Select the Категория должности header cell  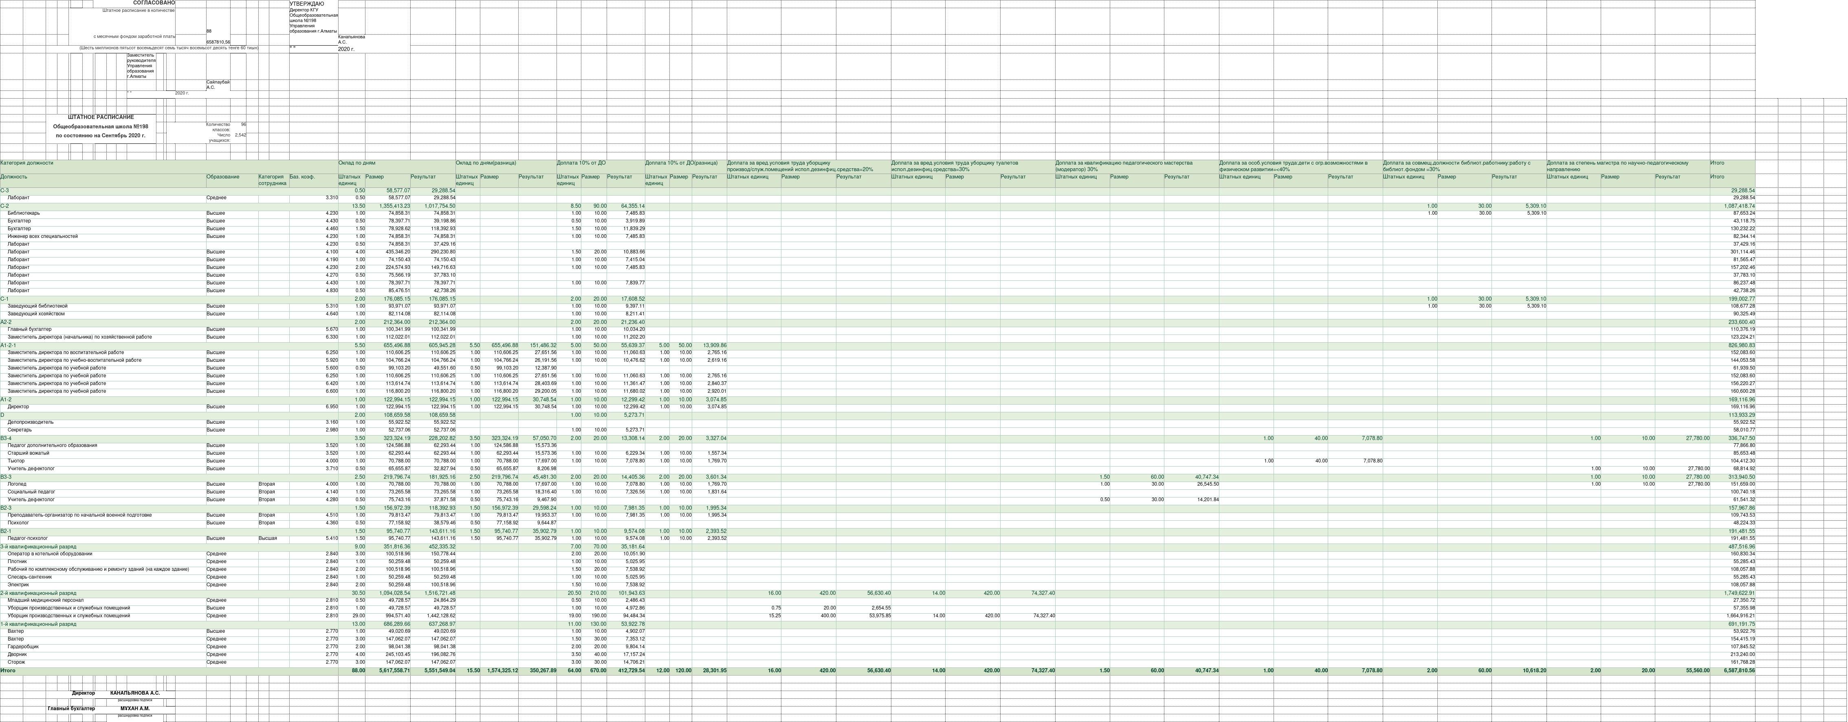(27, 164)
